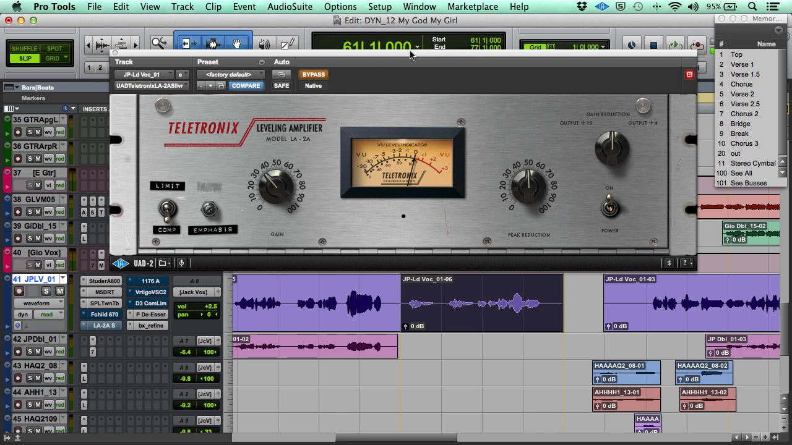Select the previous preset with minus button

coord(202,86)
